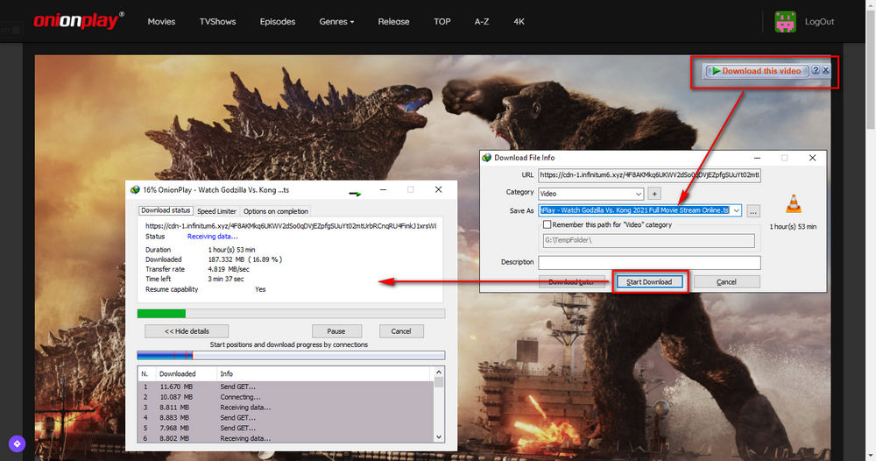The width and height of the screenshot is (876, 461).
Task: Select connection row 5 with 7.968 MB
Action: 285,428
